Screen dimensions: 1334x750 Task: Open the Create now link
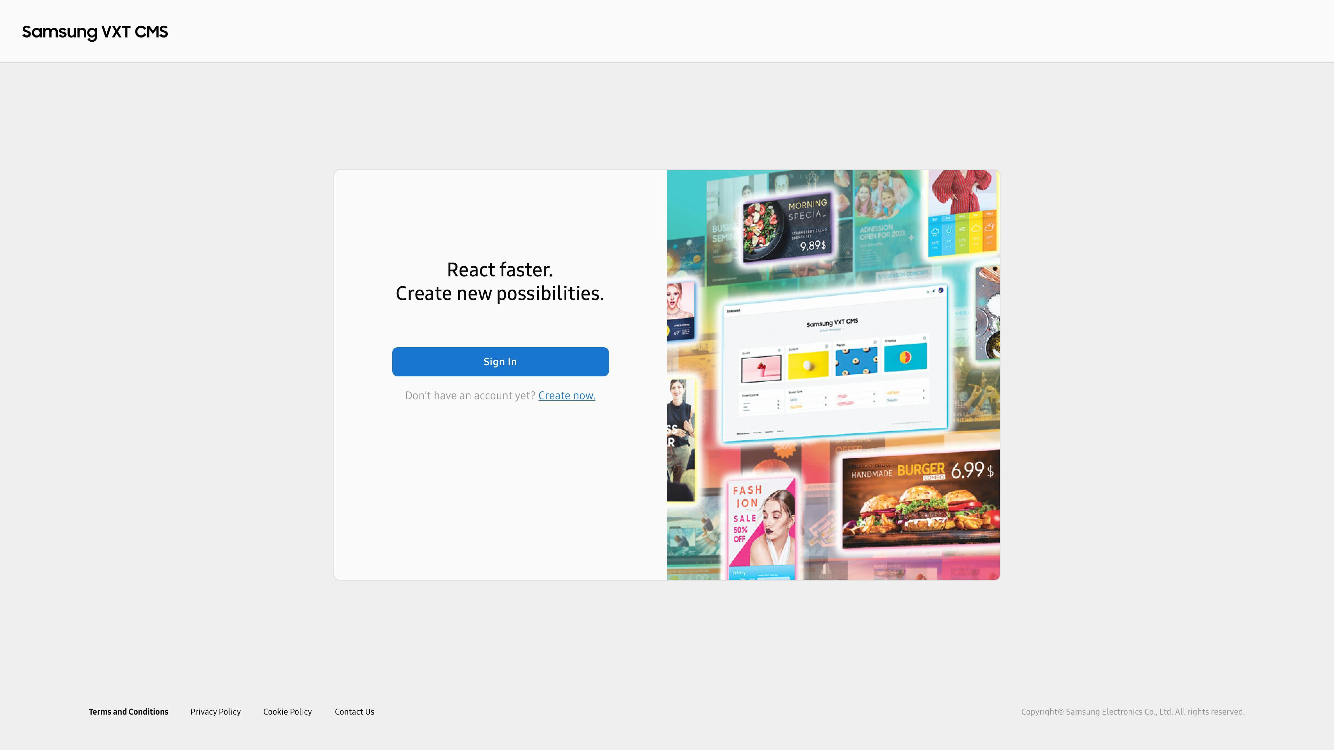click(x=567, y=395)
